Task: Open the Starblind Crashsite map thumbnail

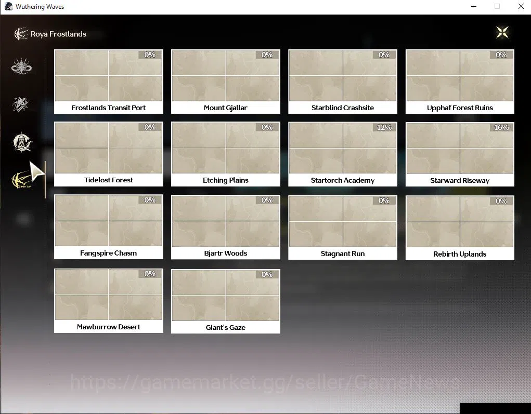Action: pos(343,76)
